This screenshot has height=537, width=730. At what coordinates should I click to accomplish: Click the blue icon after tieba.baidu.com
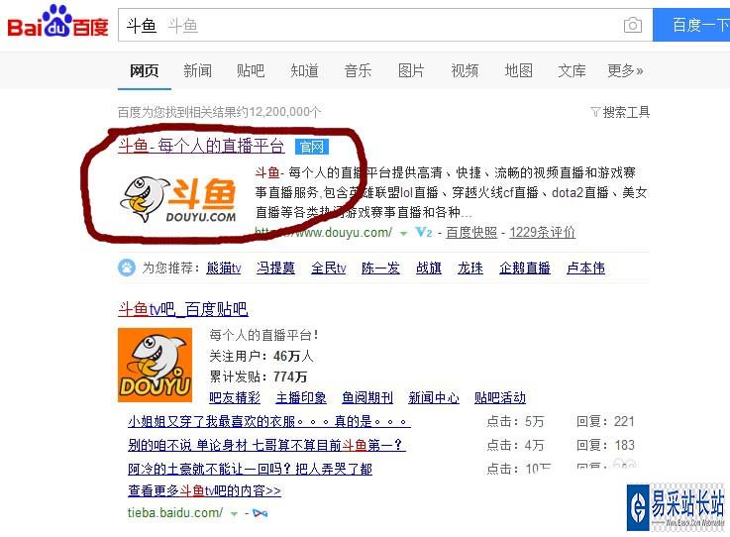(x=260, y=513)
